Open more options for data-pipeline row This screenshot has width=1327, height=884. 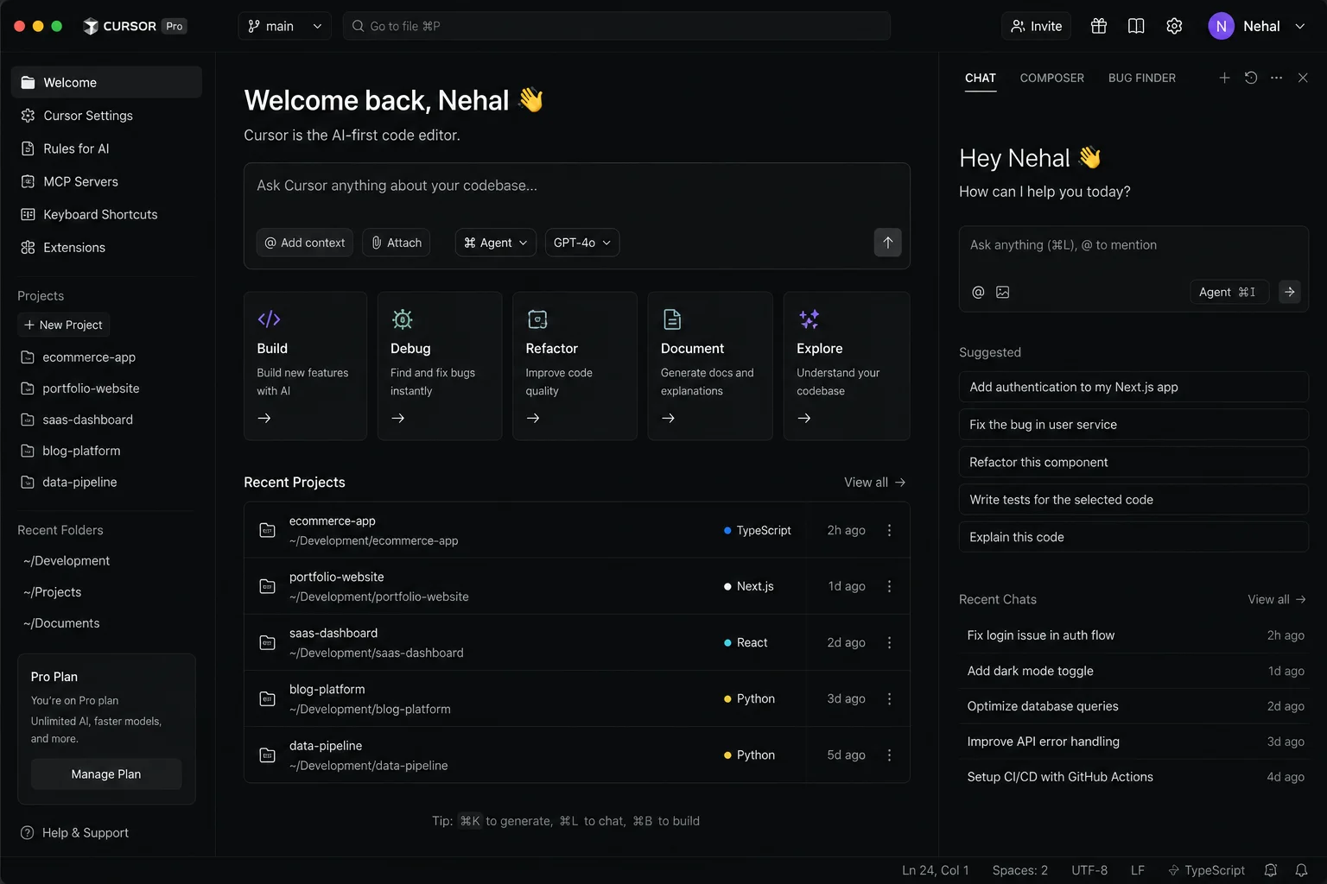coord(889,755)
